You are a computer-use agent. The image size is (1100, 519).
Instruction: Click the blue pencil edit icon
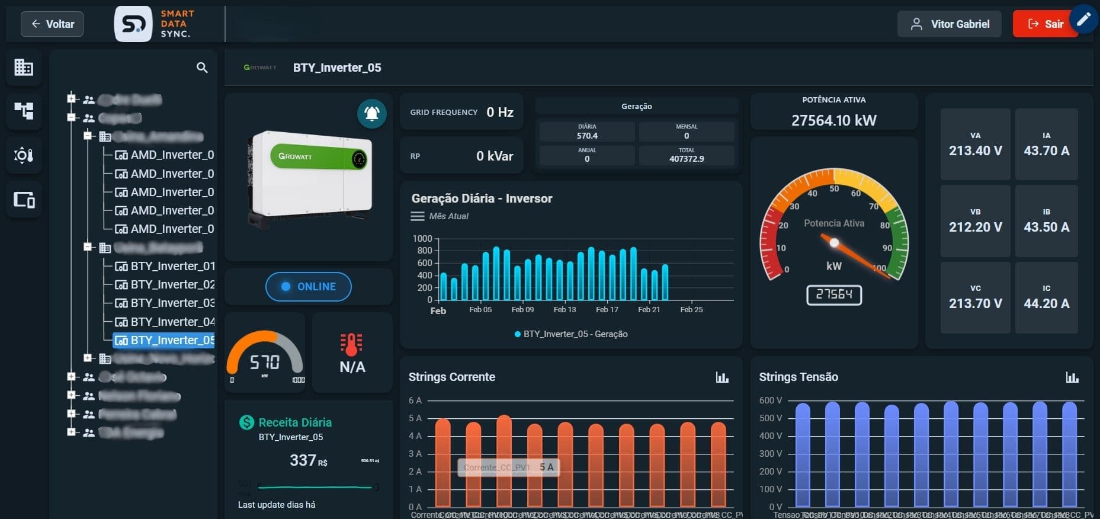[1083, 20]
